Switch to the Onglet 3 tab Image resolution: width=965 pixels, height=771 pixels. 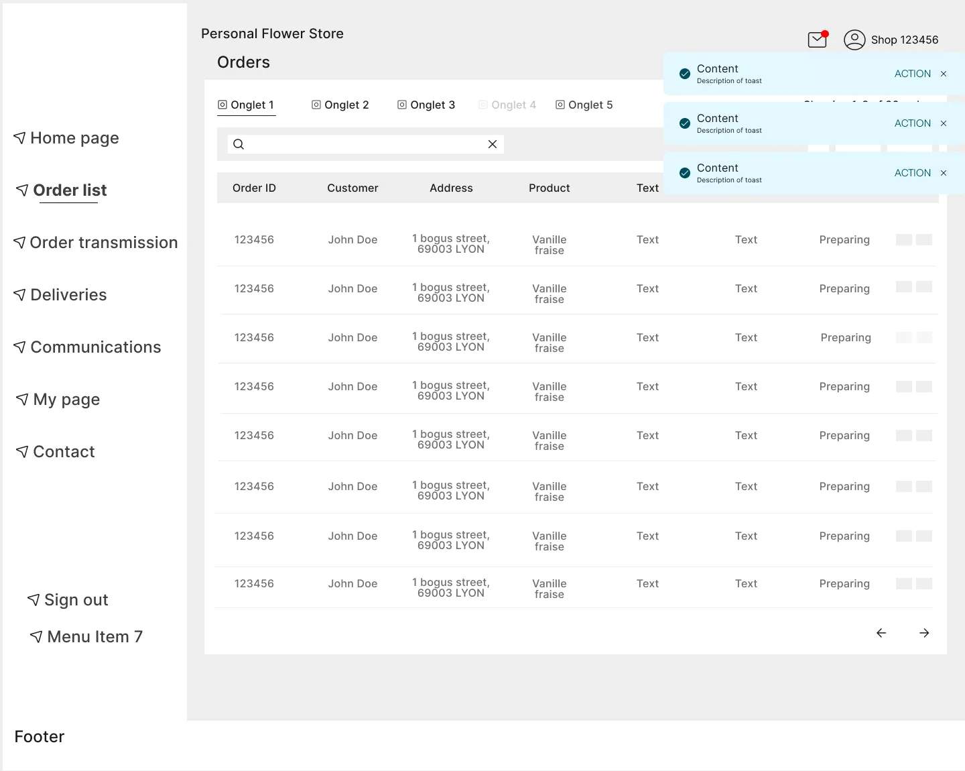point(426,105)
